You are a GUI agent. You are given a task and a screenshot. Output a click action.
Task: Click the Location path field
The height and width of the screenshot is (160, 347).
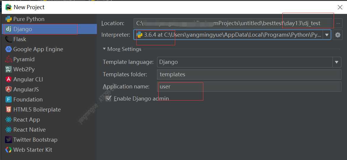[233, 23]
